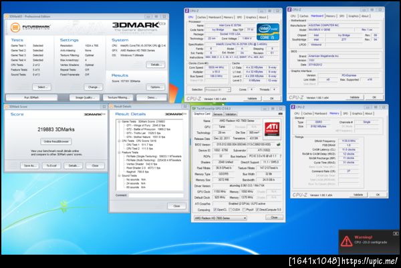Screen dimensions: 401x268
Task: Collapse the CPU Tests node in Result Details
Action: (119, 141)
